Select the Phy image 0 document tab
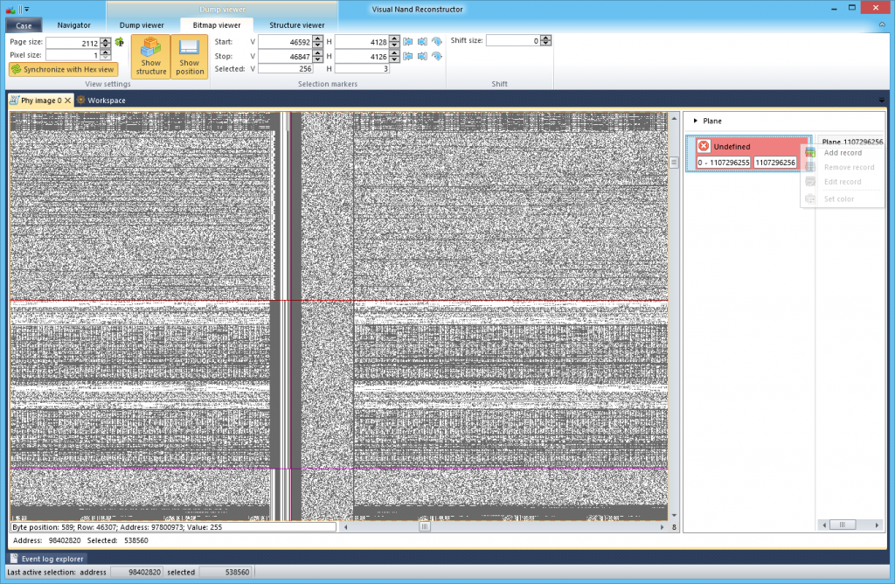The image size is (895, 584). [x=41, y=101]
